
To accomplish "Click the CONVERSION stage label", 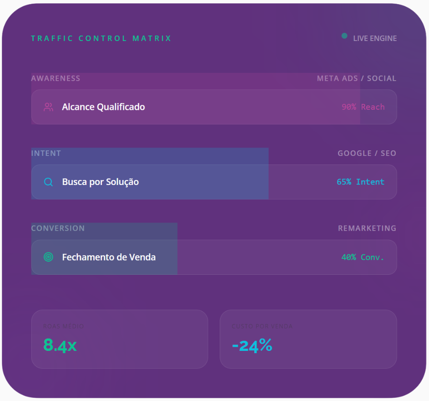I will pos(58,228).
